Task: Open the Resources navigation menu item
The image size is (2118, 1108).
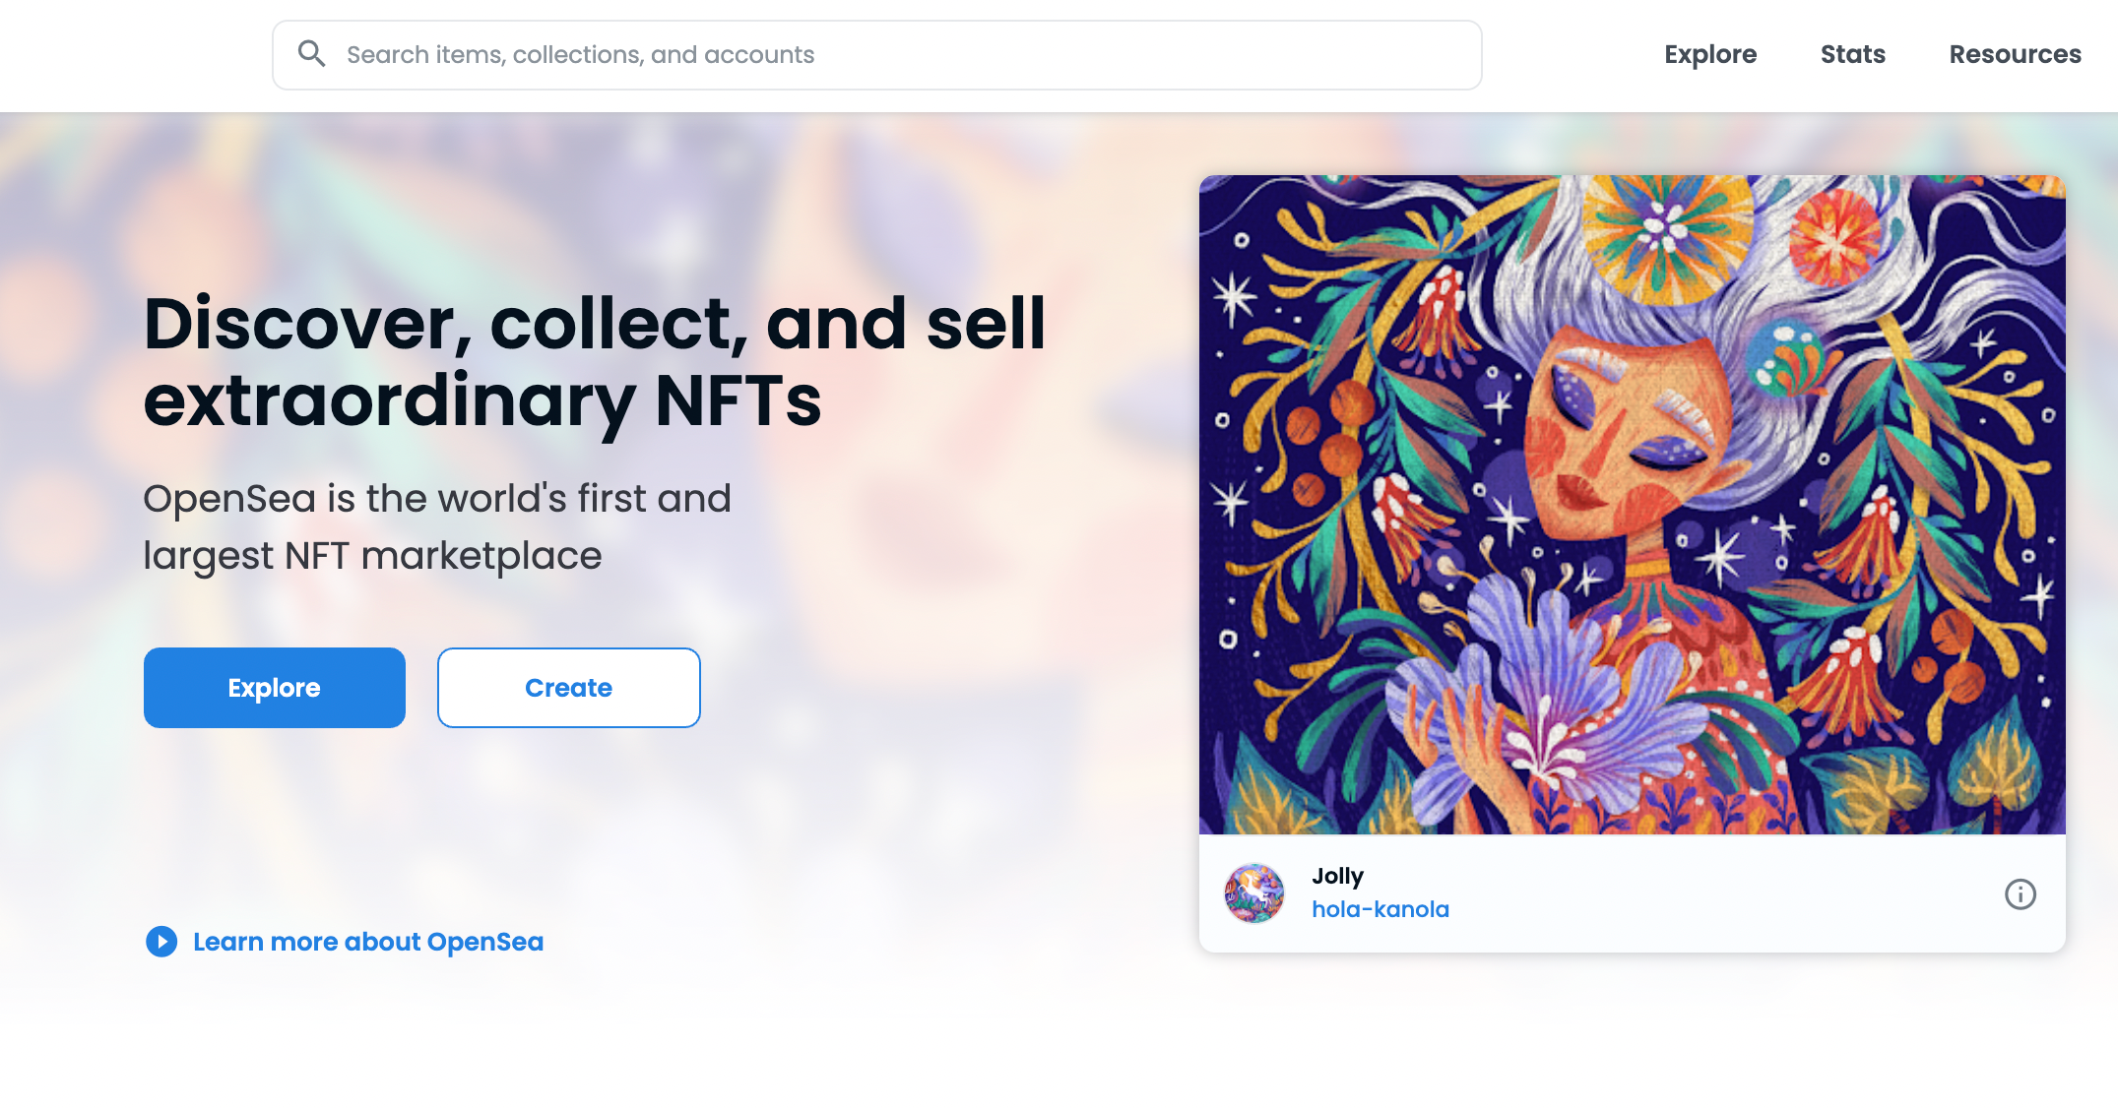Action: tap(2015, 55)
